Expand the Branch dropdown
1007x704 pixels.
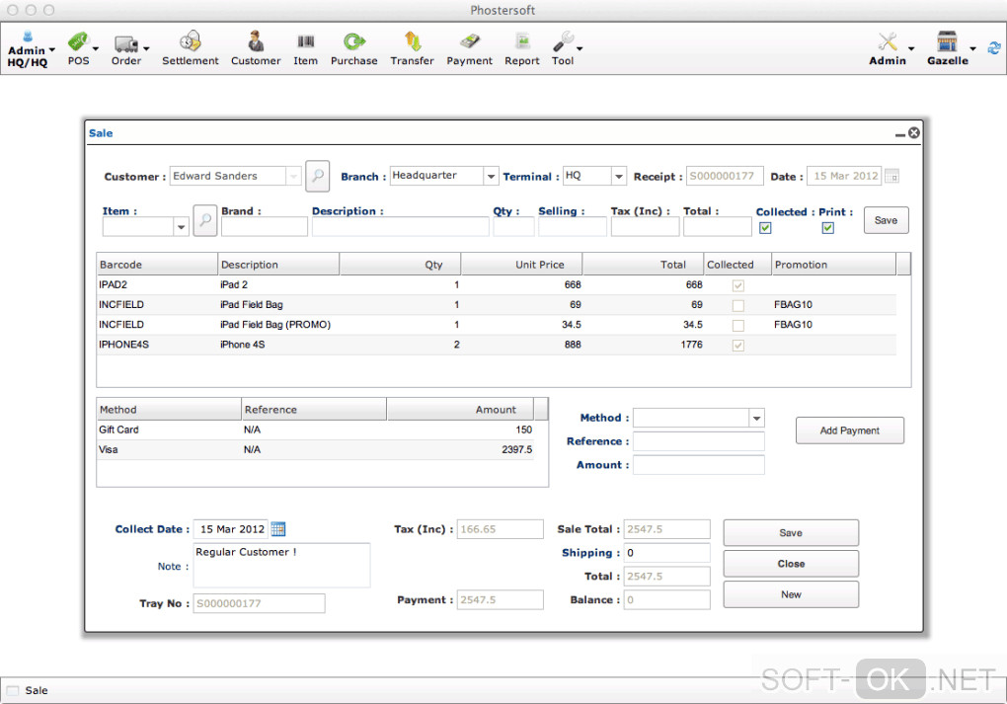tap(491, 176)
